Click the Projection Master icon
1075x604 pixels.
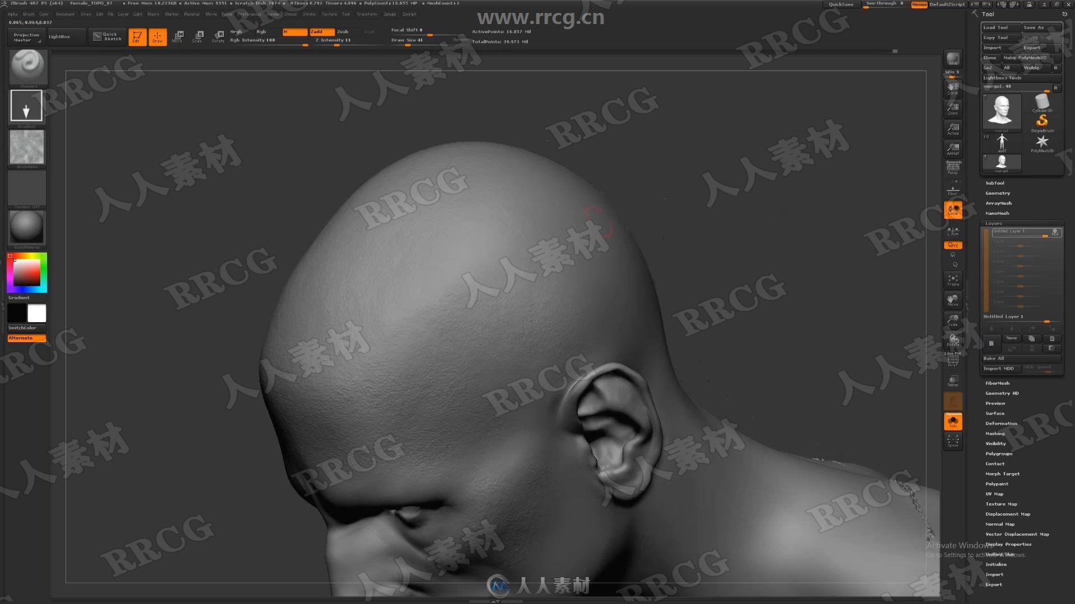coord(26,35)
